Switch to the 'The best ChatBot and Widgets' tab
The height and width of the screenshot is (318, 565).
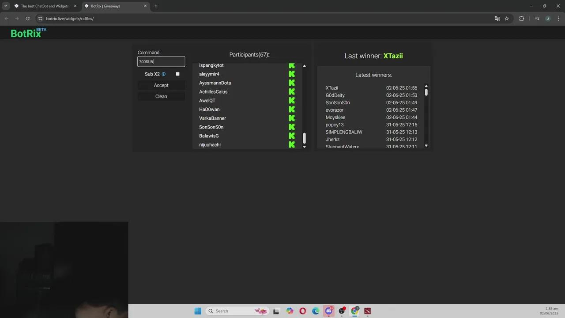click(44, 6)
